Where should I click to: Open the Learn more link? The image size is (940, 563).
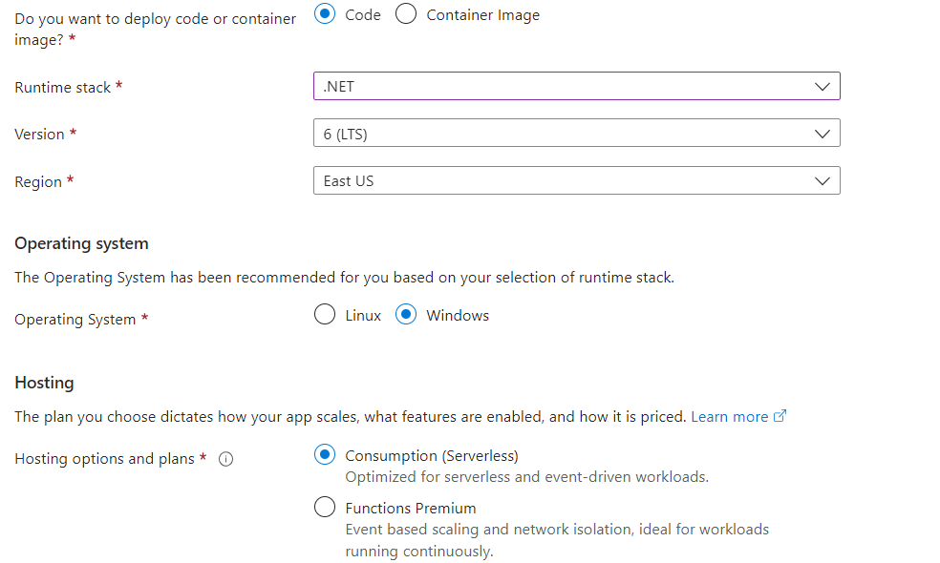730,417
